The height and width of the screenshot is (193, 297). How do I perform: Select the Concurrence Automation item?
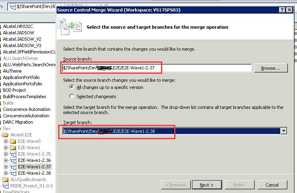pos(27,109)
